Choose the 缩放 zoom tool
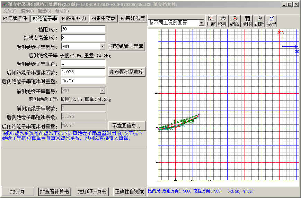 [x=235, y=21]
